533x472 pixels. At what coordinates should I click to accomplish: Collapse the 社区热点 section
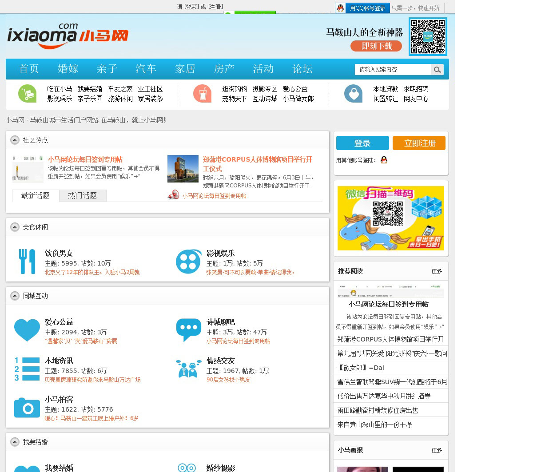click(x=15, y=140)
